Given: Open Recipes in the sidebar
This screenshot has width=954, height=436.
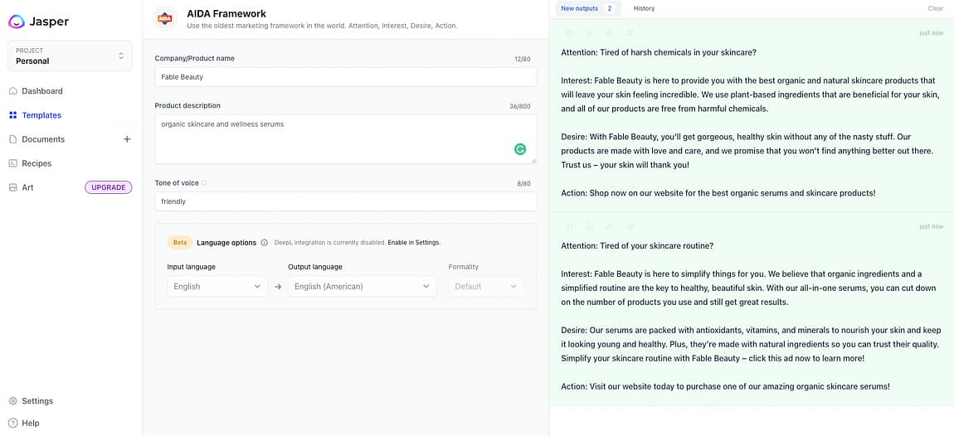Looking at the screenshot, I should (x=37, y=163).
